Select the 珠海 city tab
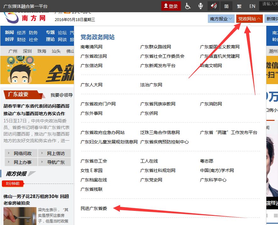Viewport: 278px width, 225px height. click(42, 51)
